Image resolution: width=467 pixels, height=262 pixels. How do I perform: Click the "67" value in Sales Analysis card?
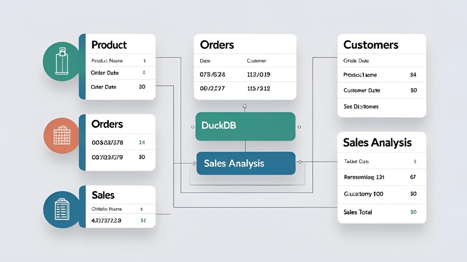click(413, 177)
